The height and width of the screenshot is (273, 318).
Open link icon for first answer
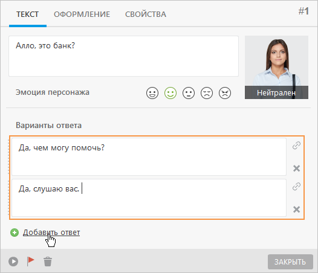[296, 146]
